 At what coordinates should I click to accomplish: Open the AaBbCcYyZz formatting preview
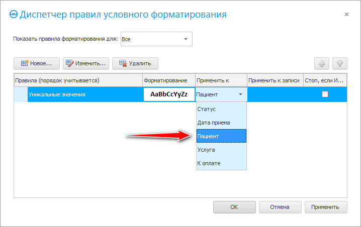point(169,94)
